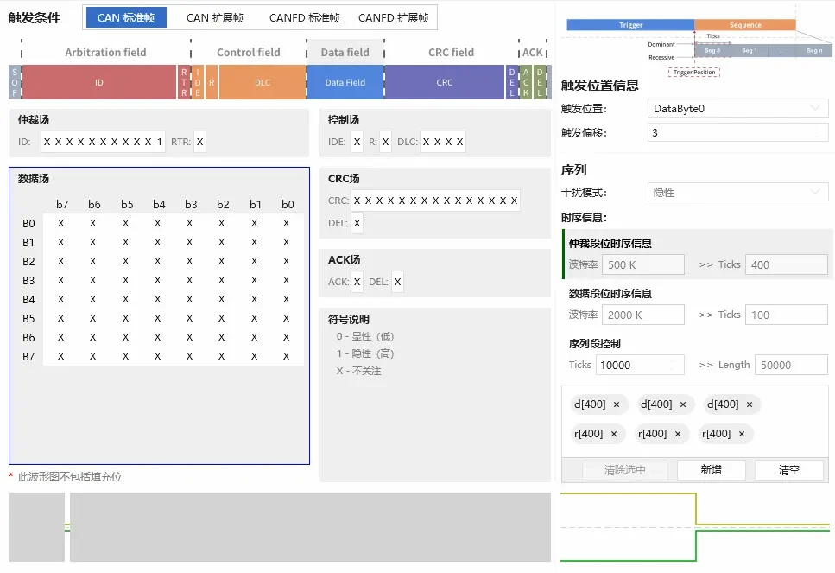
Task: Select the SOF block at the diagram start
Action: point(12,82)
